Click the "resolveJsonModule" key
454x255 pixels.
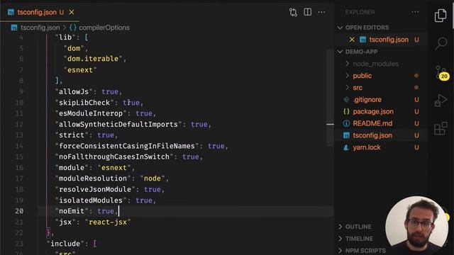95,189
